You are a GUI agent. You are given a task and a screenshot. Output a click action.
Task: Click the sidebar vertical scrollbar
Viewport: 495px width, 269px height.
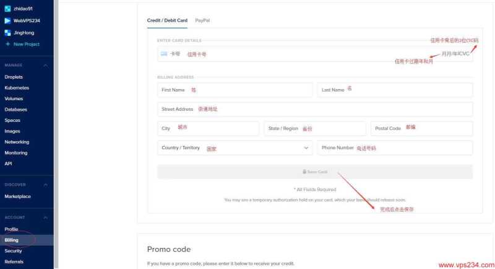(56, 134)
